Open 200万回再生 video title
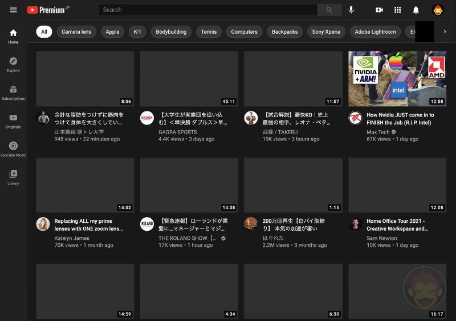 pos(294,224)
